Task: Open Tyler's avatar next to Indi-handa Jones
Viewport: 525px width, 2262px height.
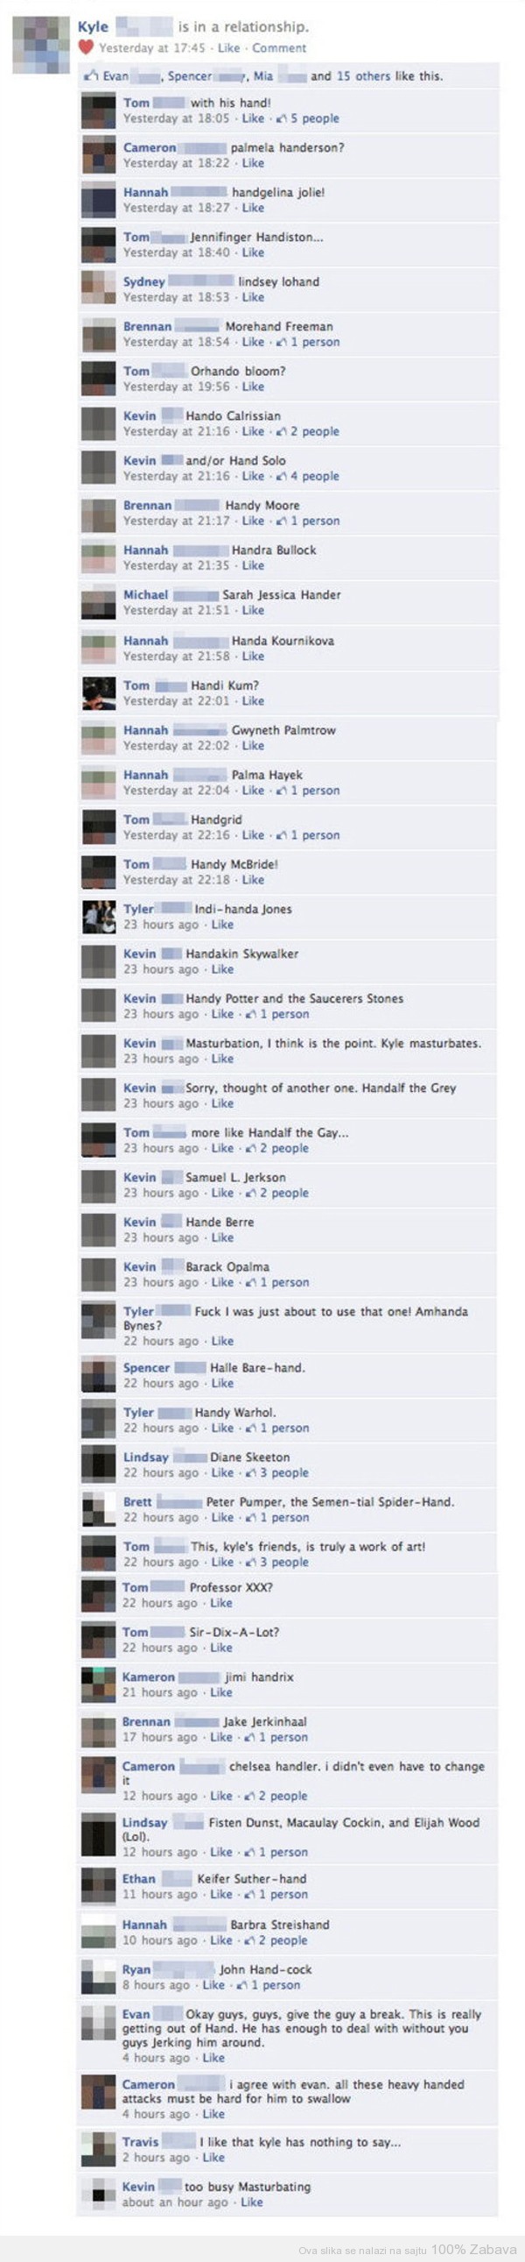Action: [x=99, y=917]
